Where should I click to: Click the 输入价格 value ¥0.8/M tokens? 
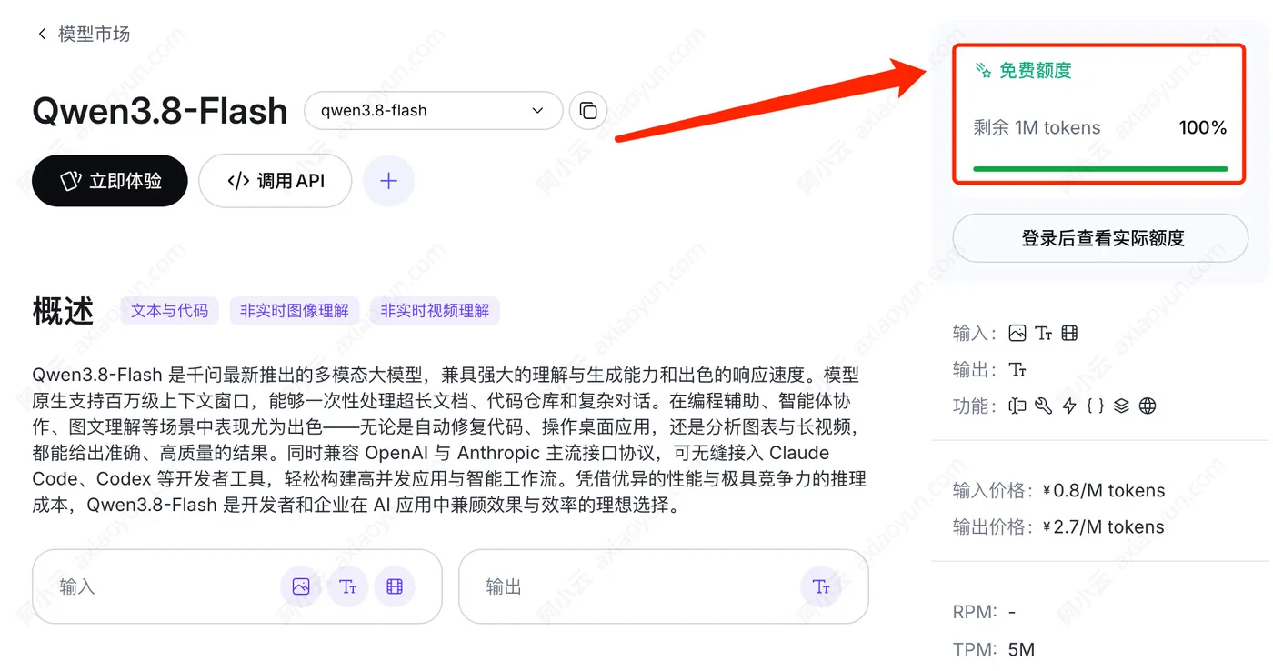[x=1104, y=491]
